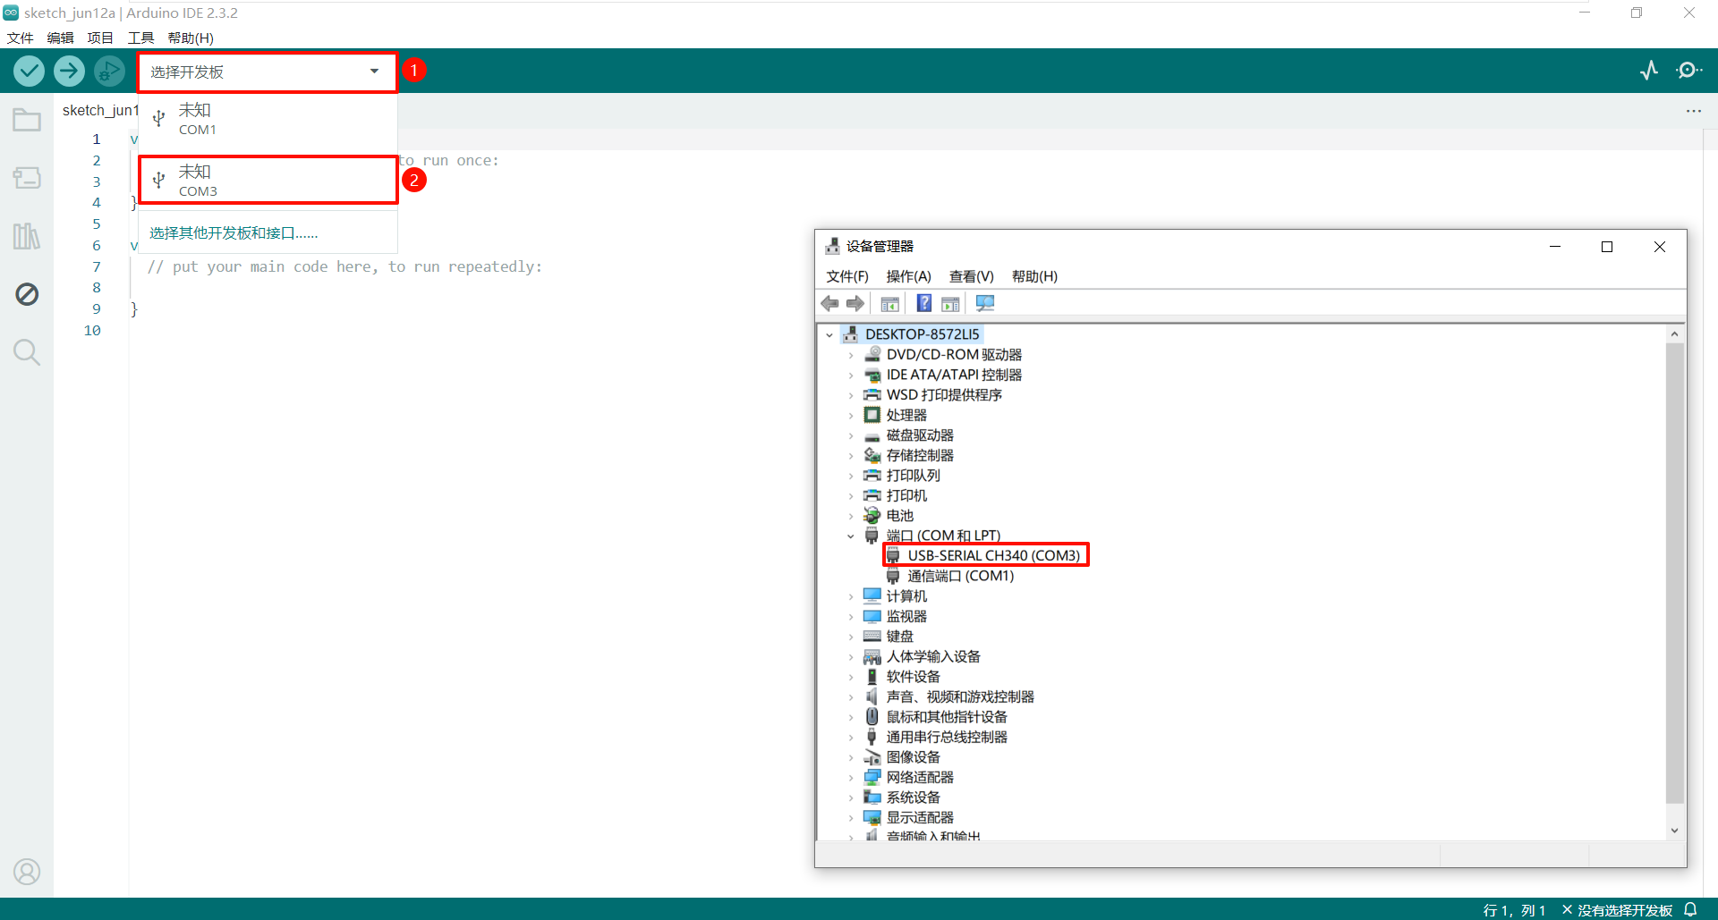Open the 选择开发板 board dropdown

(x=267, y=72)
